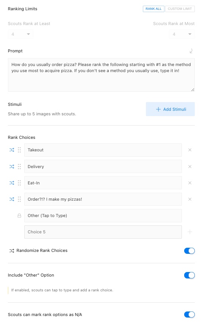Disable the Include "Other" Option switch
This screenshot has width=202, height=324.
pyautogui.click(x=189, y=275)
